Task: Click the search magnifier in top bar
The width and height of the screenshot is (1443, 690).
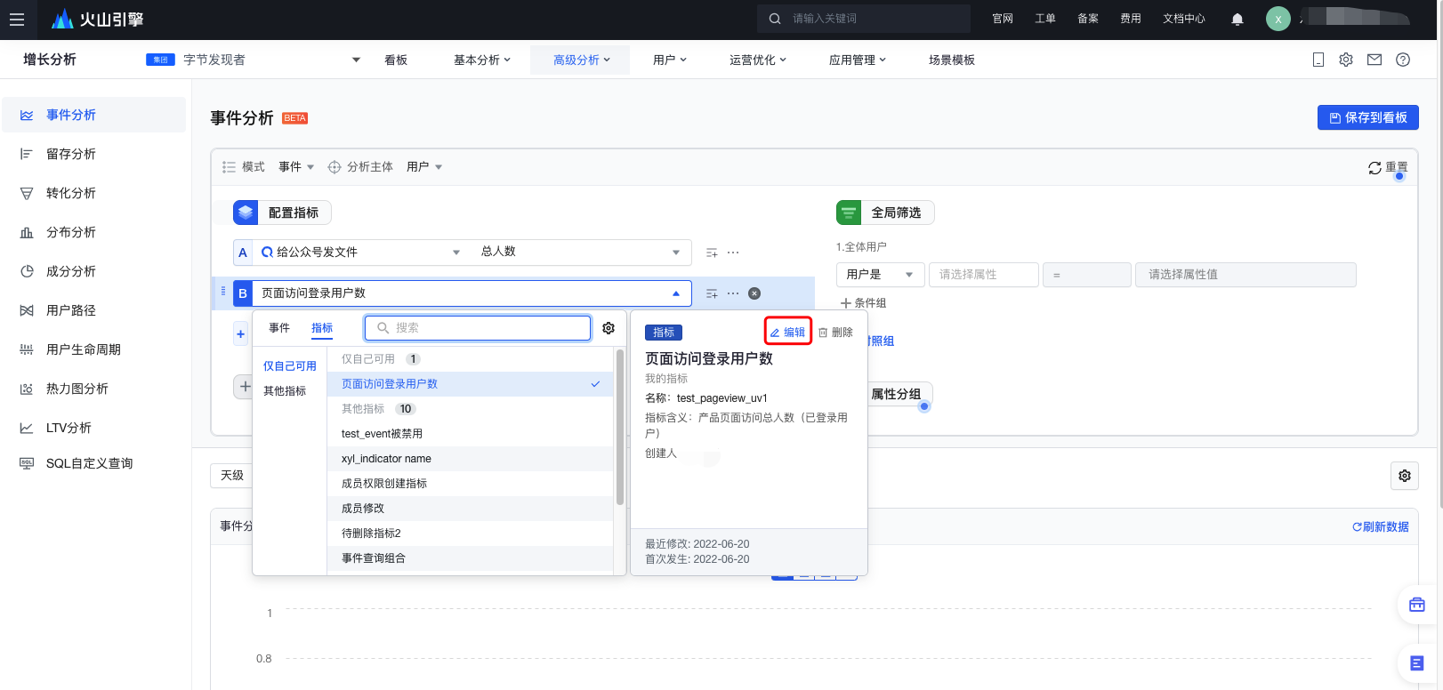Action: click(775, 19)
